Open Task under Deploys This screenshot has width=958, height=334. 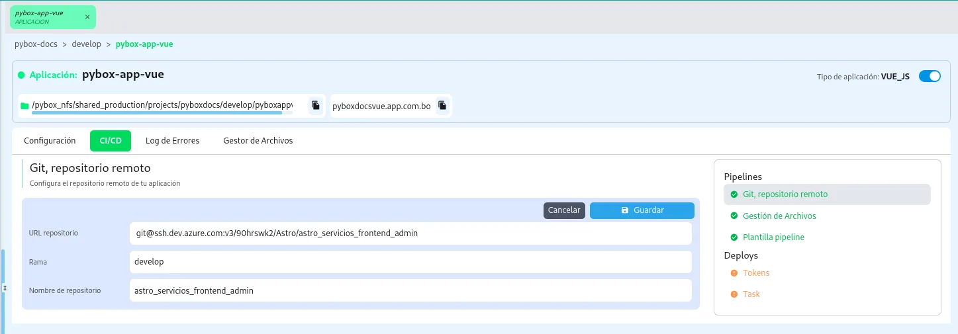pyautogui.click(x=827, y=294)
